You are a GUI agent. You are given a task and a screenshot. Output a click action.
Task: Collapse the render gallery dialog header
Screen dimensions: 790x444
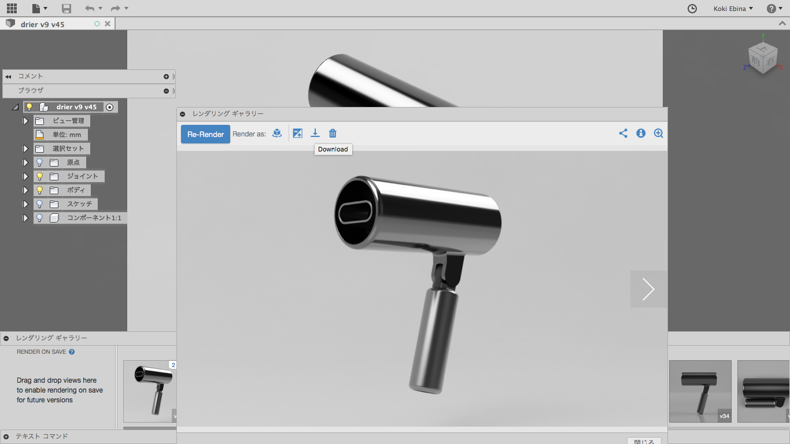[x=182, y=114]
